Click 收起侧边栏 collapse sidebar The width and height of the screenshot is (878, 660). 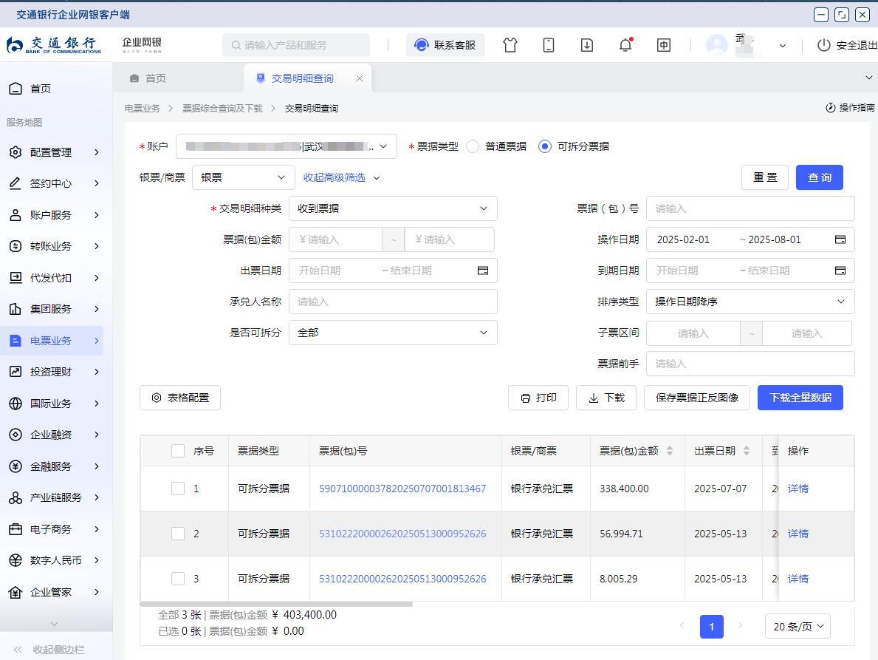pos(49,650)
